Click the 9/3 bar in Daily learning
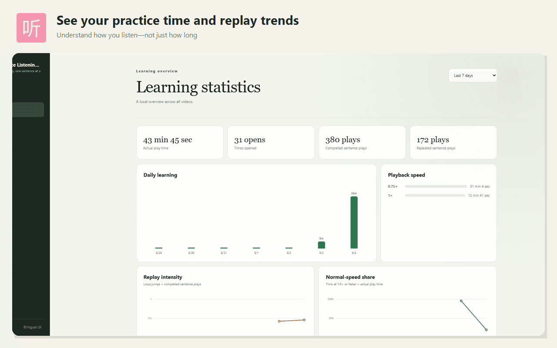Screen dimensions: 557x348 coord(321,245)
